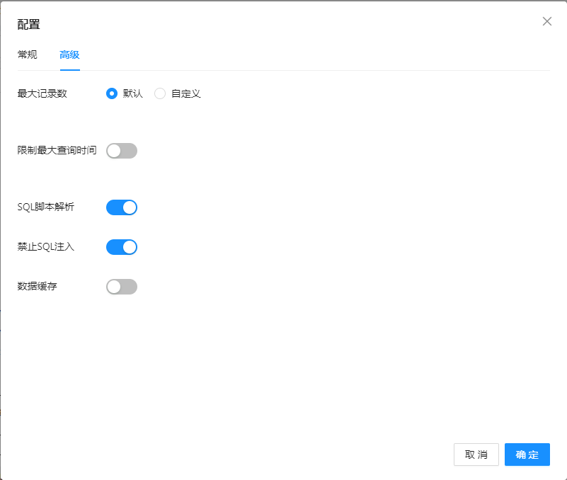Screen dimensions: 567x480
Task: Disable the 禁止SQL注入 switch
Action: (122, 247)
